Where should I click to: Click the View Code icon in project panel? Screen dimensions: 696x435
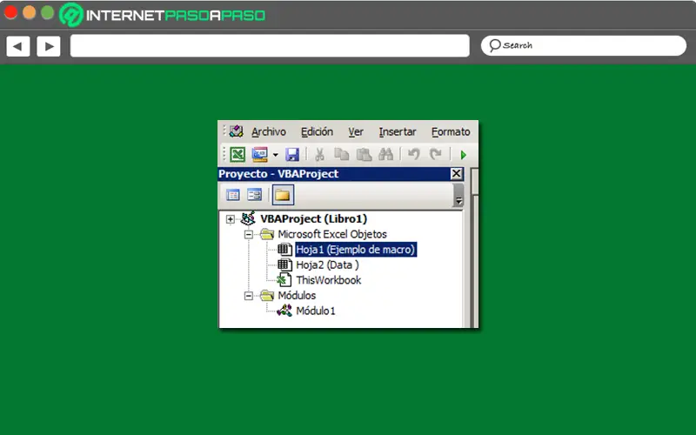(x=232, y=195)
